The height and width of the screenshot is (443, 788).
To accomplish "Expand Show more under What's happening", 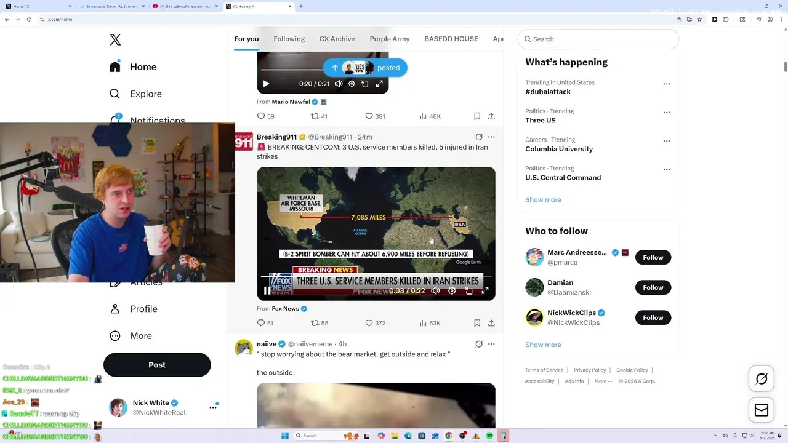I will coord(543,200).
